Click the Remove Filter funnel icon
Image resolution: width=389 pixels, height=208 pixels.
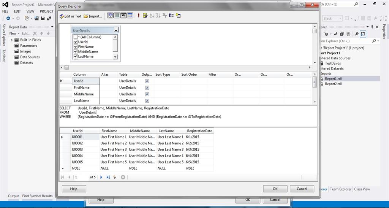[165, 16]
